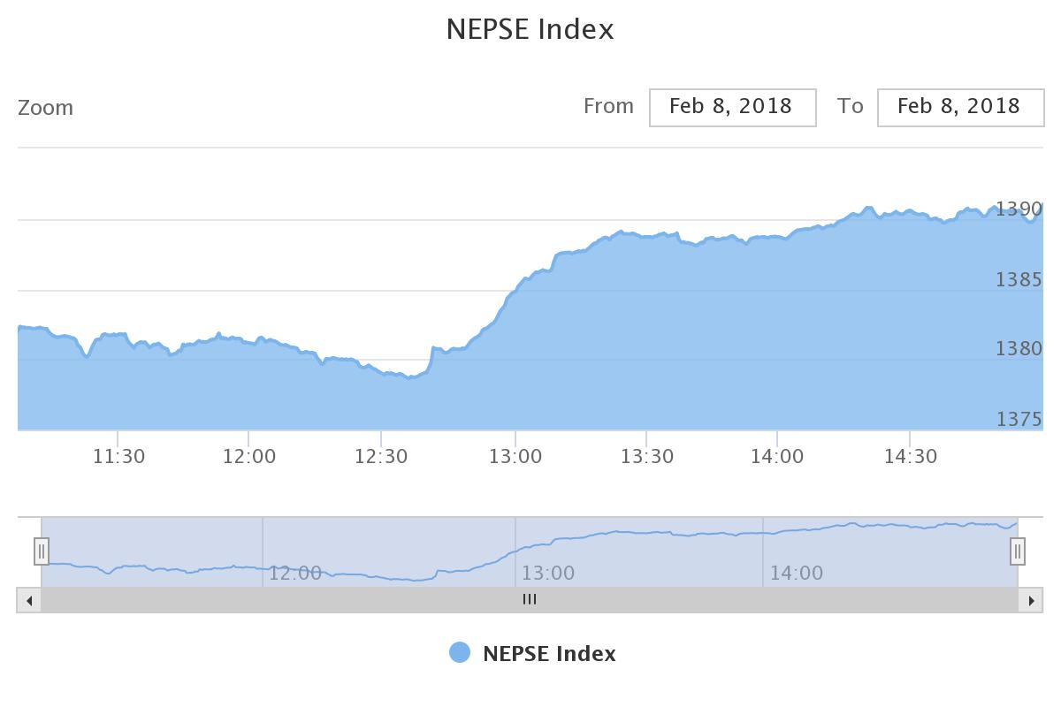Click the 14:00 mark in the navigator
Screen dimensions: 1061x707
pos(797,574)
